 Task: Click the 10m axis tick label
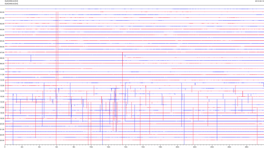tap(91, 147)
